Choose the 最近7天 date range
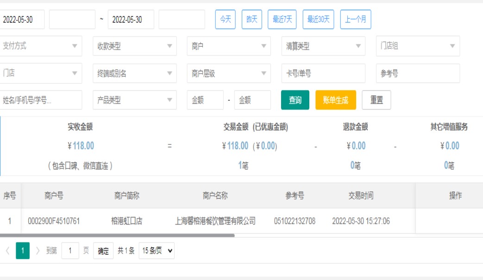 click(x=282, y=19)
